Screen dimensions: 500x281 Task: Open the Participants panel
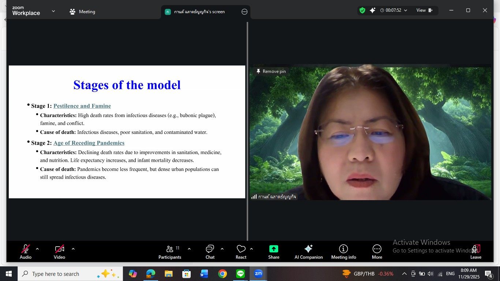coord(170,252)
